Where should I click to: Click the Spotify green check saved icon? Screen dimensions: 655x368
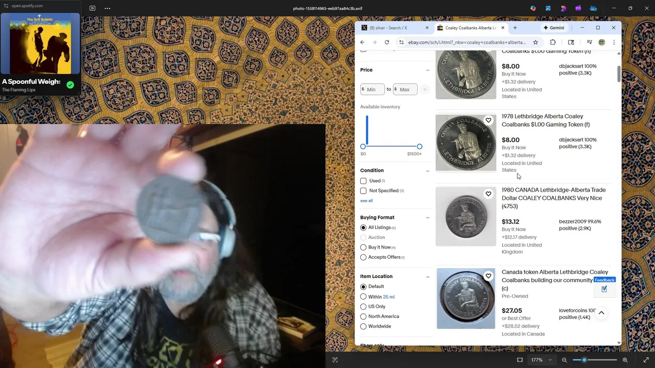[70, 85]
